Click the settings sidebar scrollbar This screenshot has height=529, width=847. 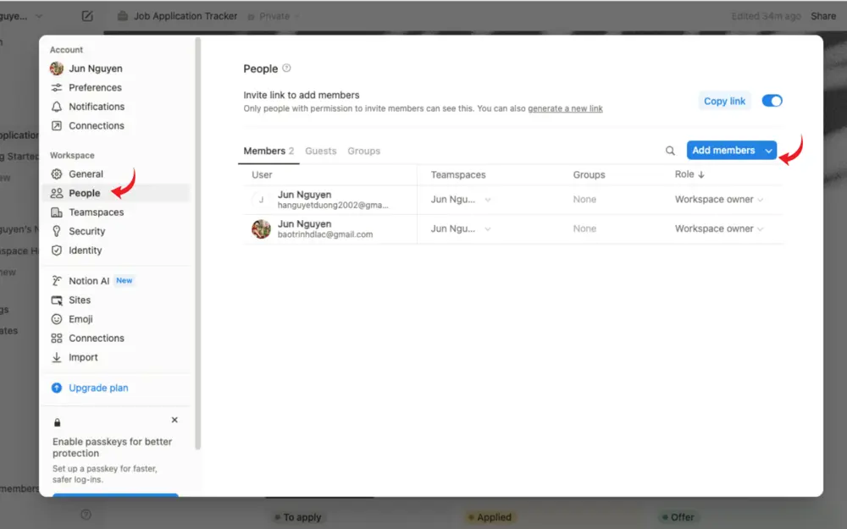click(x=197, y=243)
